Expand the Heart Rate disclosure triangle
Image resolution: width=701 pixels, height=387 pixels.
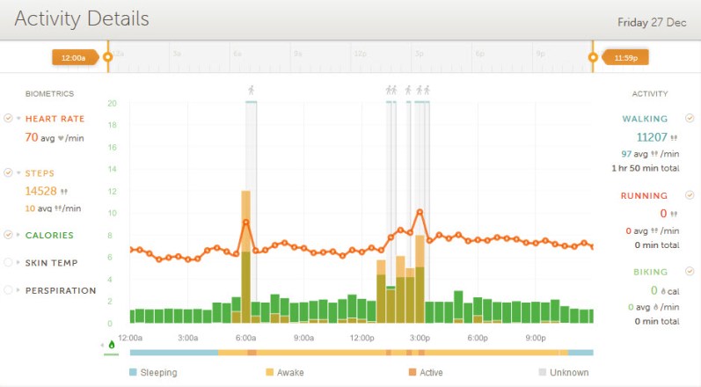(18, 119)
